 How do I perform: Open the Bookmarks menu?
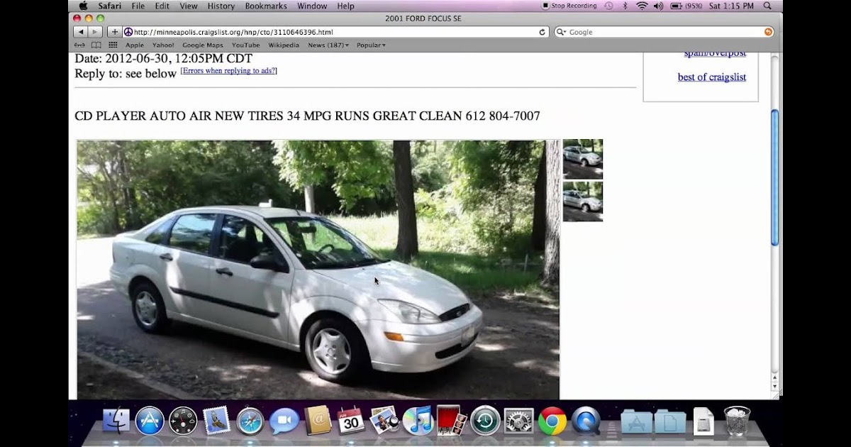click(x=266, y=6)
